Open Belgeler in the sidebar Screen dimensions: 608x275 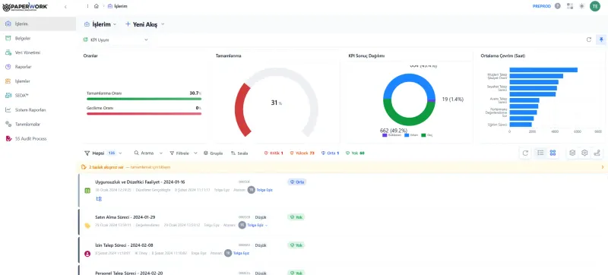coord(38,38)
